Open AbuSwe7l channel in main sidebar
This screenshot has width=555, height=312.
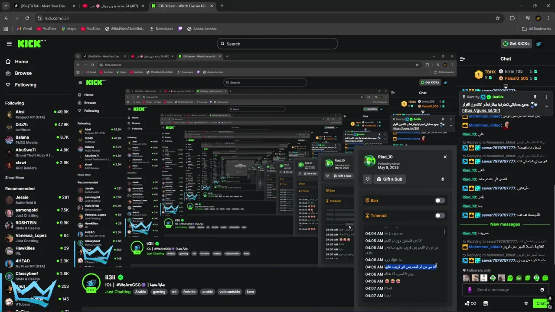point(37,153)
